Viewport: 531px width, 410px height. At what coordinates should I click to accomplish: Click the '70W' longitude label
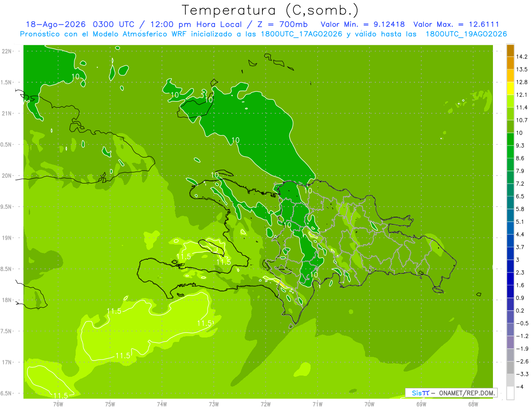[369, 404]
